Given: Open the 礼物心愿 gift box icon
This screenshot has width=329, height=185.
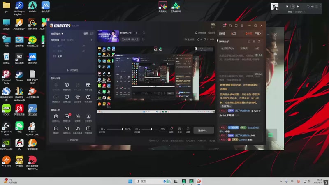Looking at the screenshot, I should click(x=88, y=85).
